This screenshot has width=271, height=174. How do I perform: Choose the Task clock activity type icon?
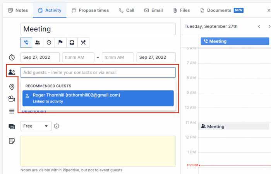(x=49, y=43)
